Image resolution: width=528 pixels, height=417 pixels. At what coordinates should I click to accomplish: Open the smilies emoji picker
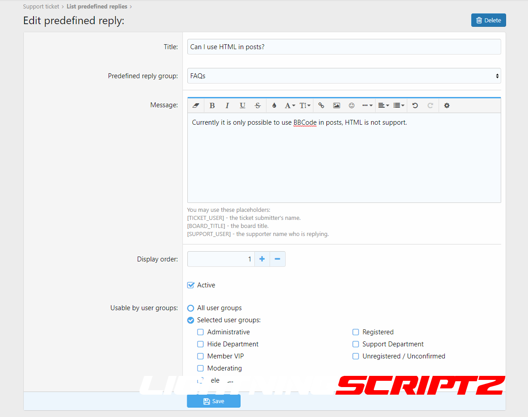point(352,105)
